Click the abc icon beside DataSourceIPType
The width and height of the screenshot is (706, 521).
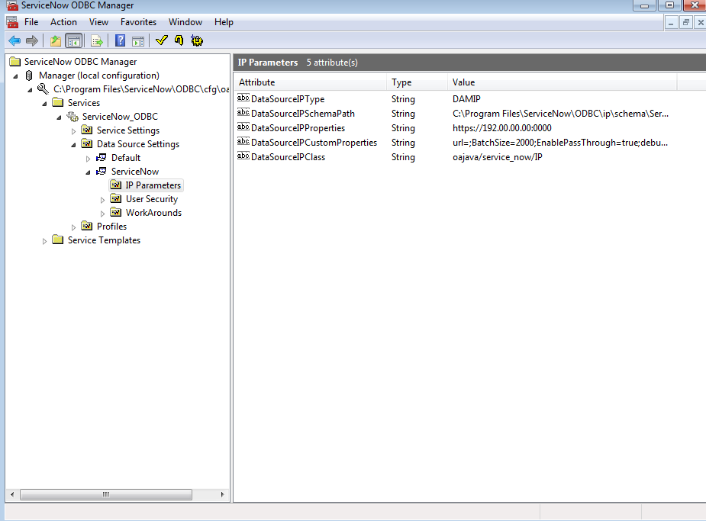[x=243, y=98]
